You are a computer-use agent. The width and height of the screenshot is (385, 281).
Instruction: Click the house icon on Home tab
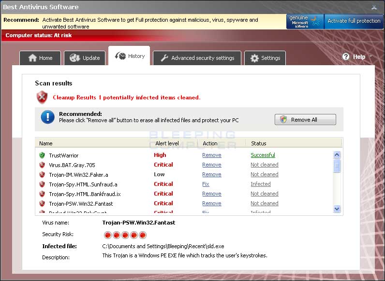32,58
